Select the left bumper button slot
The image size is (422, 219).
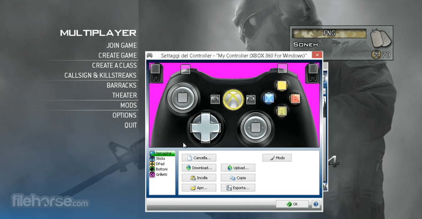tap(185, 69)
